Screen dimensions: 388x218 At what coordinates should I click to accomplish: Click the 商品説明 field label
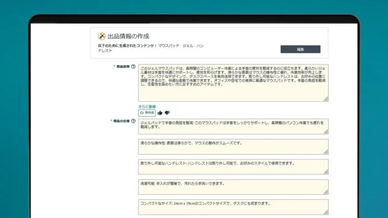pyautogui.click(x=123, y=67)
